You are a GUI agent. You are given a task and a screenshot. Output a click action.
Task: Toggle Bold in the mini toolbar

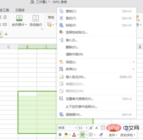(60, 135)
